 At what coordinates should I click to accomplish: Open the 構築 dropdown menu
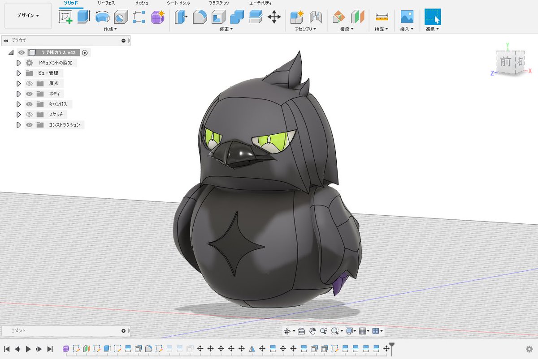tap(346, 29)
